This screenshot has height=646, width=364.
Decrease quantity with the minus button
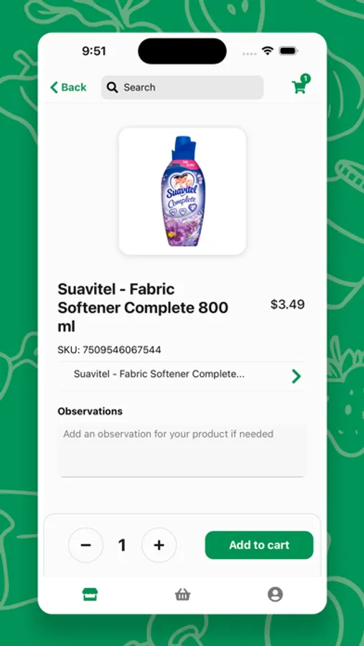click(x=85, y=545)
